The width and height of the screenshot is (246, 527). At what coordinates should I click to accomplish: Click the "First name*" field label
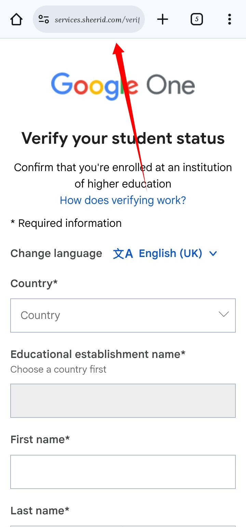coord(40,439)
